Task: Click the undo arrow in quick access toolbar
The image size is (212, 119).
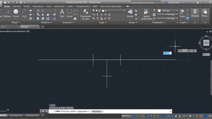Action: 25,2
